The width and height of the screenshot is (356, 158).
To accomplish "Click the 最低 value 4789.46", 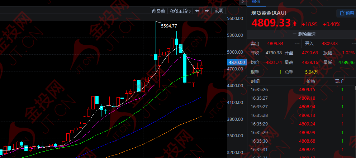I will click(x=346, y=63).
